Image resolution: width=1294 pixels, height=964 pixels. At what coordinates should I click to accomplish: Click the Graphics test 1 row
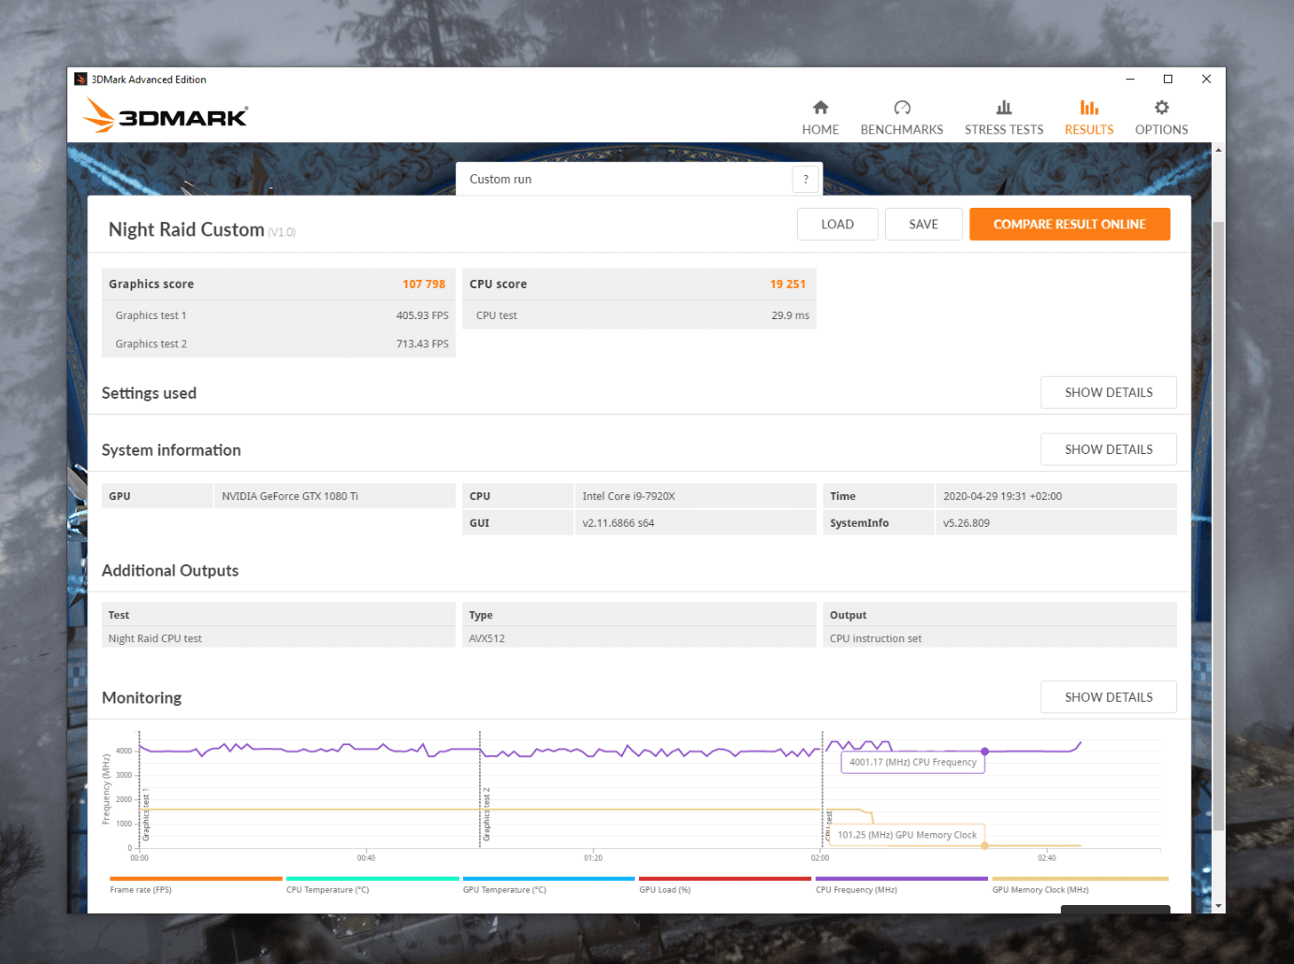(279, 315)
